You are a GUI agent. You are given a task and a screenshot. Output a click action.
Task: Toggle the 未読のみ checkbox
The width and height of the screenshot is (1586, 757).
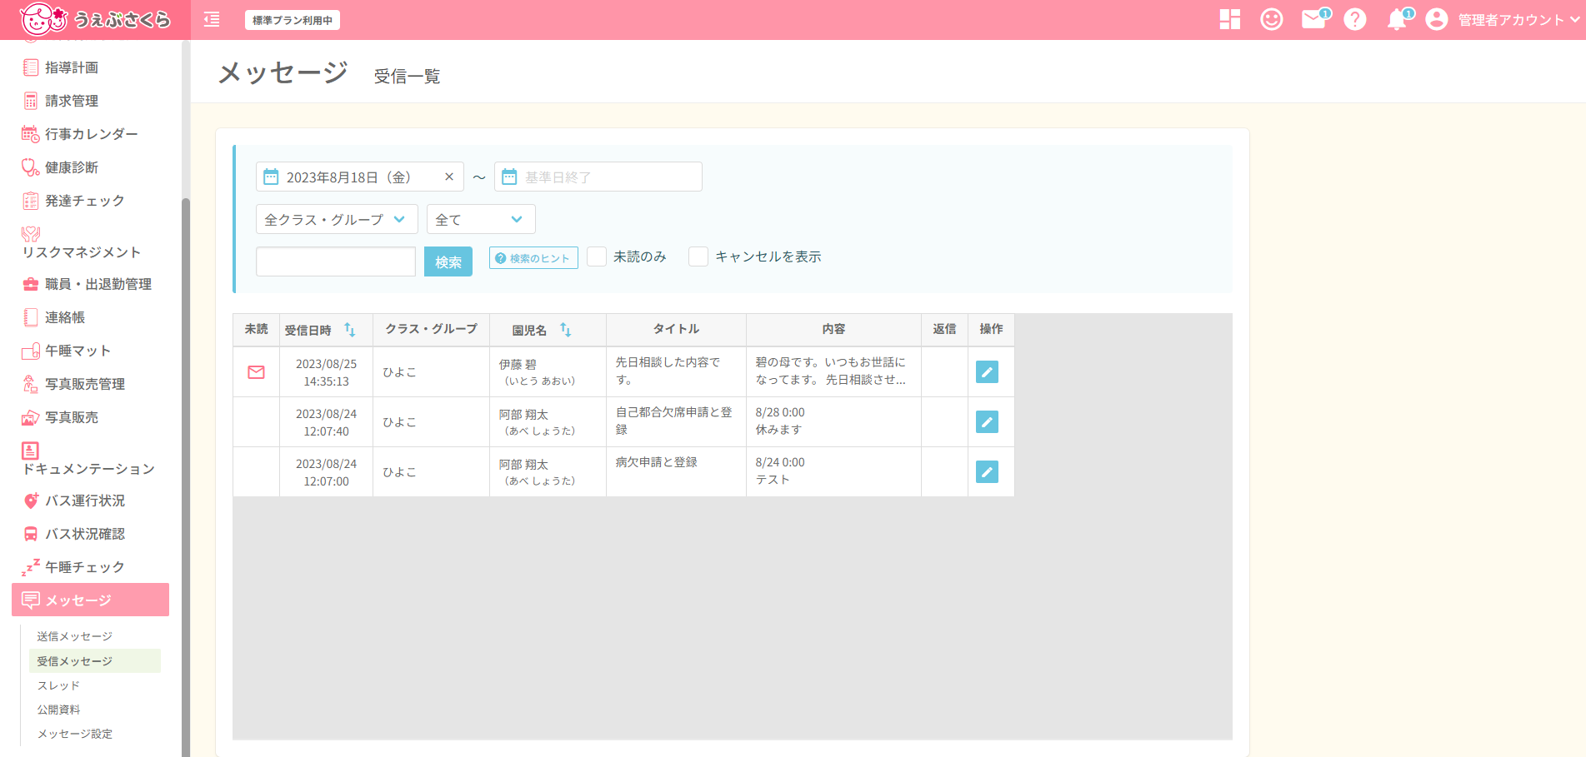point(597,256)
